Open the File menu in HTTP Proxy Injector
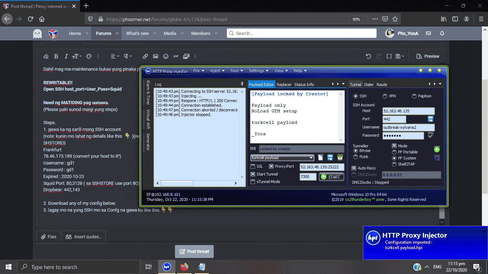The height and width of the screenshot is (274, 488). click(199, 71)
